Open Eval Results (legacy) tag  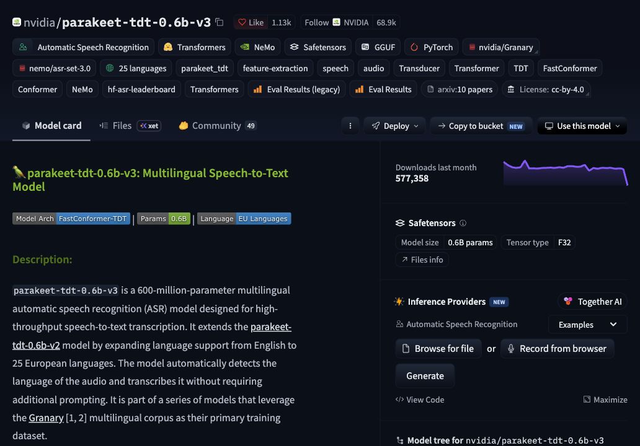(296, 90)
